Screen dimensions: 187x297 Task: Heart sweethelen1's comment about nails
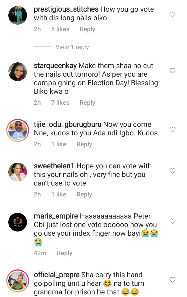coord(172,171)
